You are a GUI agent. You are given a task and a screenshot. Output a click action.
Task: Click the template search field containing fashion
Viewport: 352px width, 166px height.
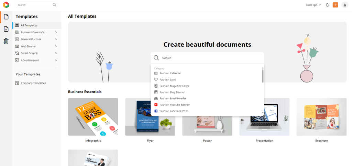tap(207, 58)
